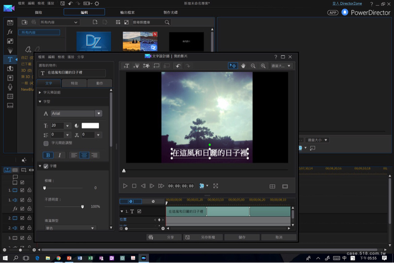This screenshot has width=394, height=263.
Task: Uncheck the 字體 font face checkbox
Action: coord(46,166)
